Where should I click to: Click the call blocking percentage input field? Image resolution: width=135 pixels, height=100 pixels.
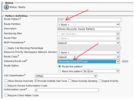(x=89, y=48)
